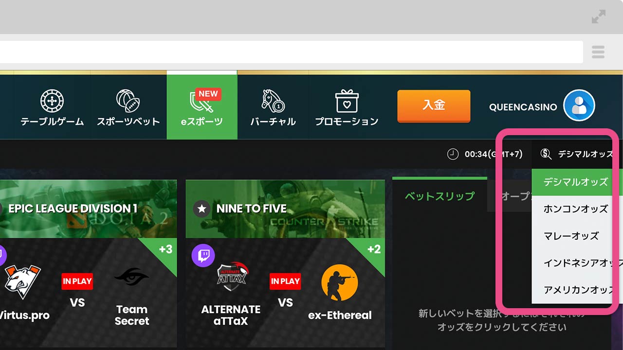The image size is (623, 350).
Task: Click the QUEENCASINO username text
Action: tap(523, 107)
